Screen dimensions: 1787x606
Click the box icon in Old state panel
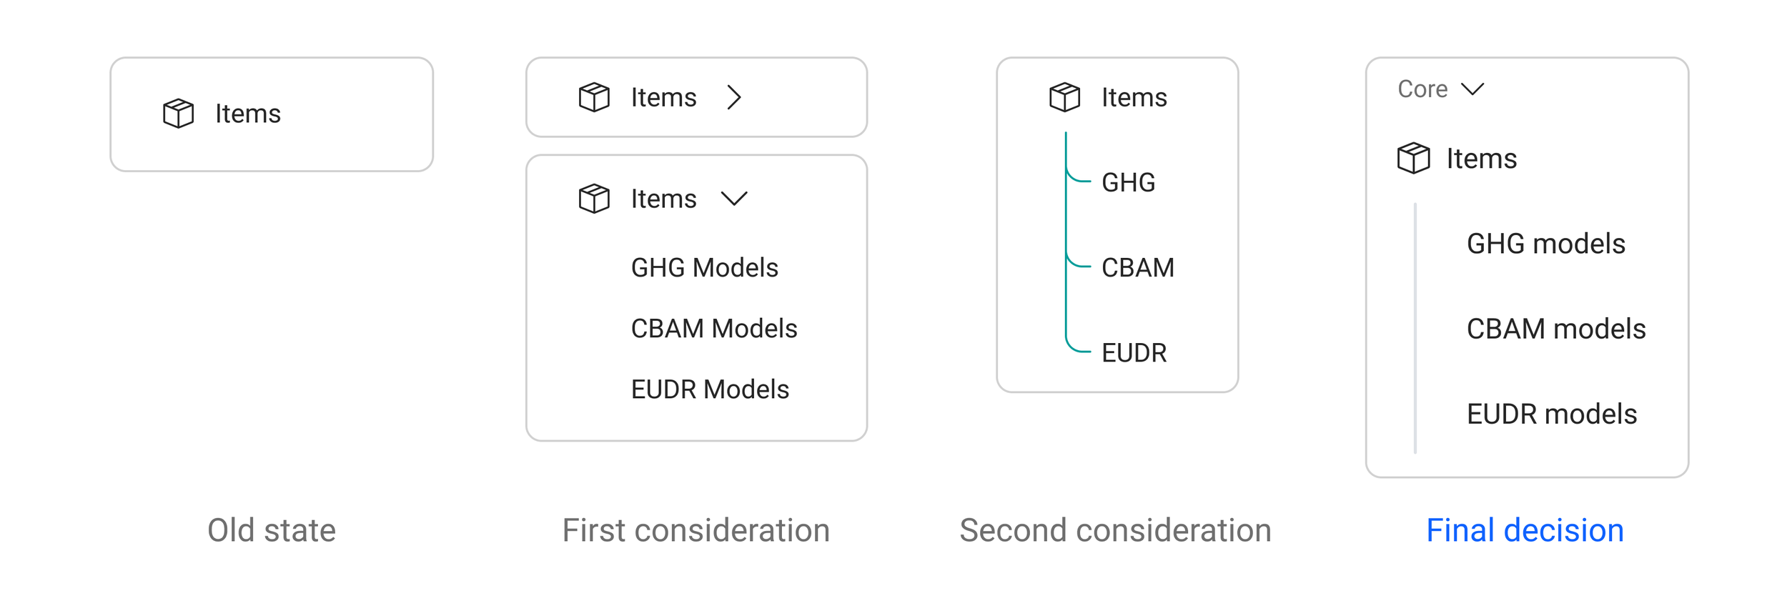click(179, 114)
